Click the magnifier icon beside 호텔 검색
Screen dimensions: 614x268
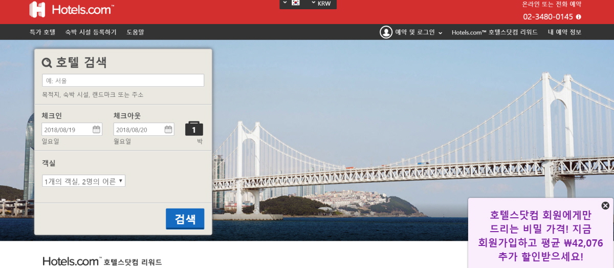[47, 63]
